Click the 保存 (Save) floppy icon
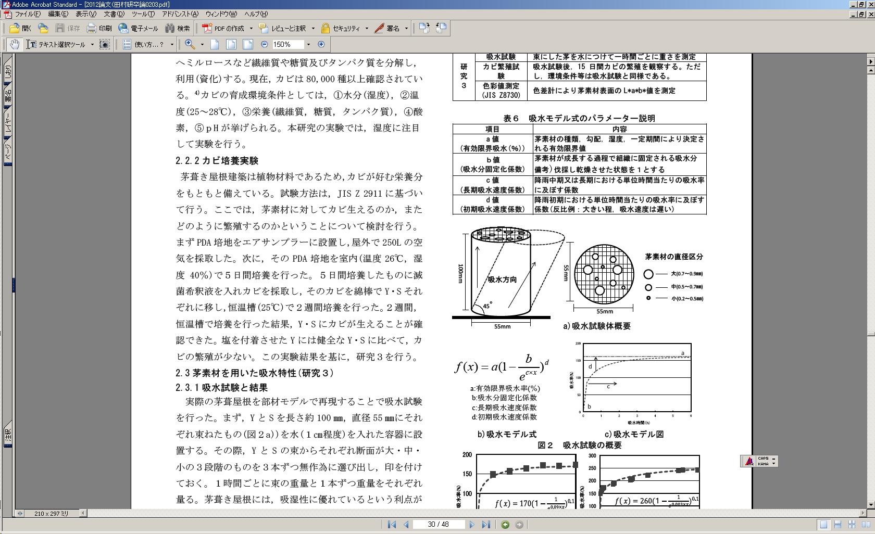 click(x=60, y=28)
